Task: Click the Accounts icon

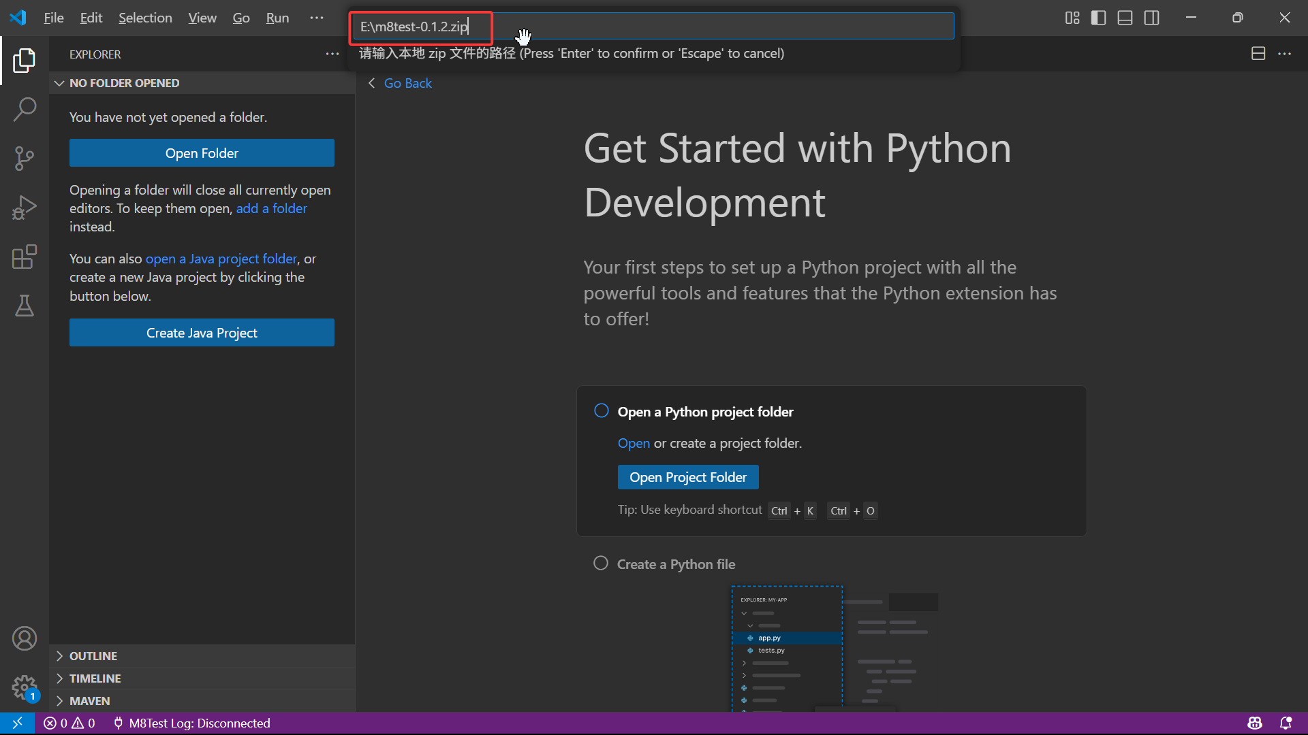Action: 25,638
